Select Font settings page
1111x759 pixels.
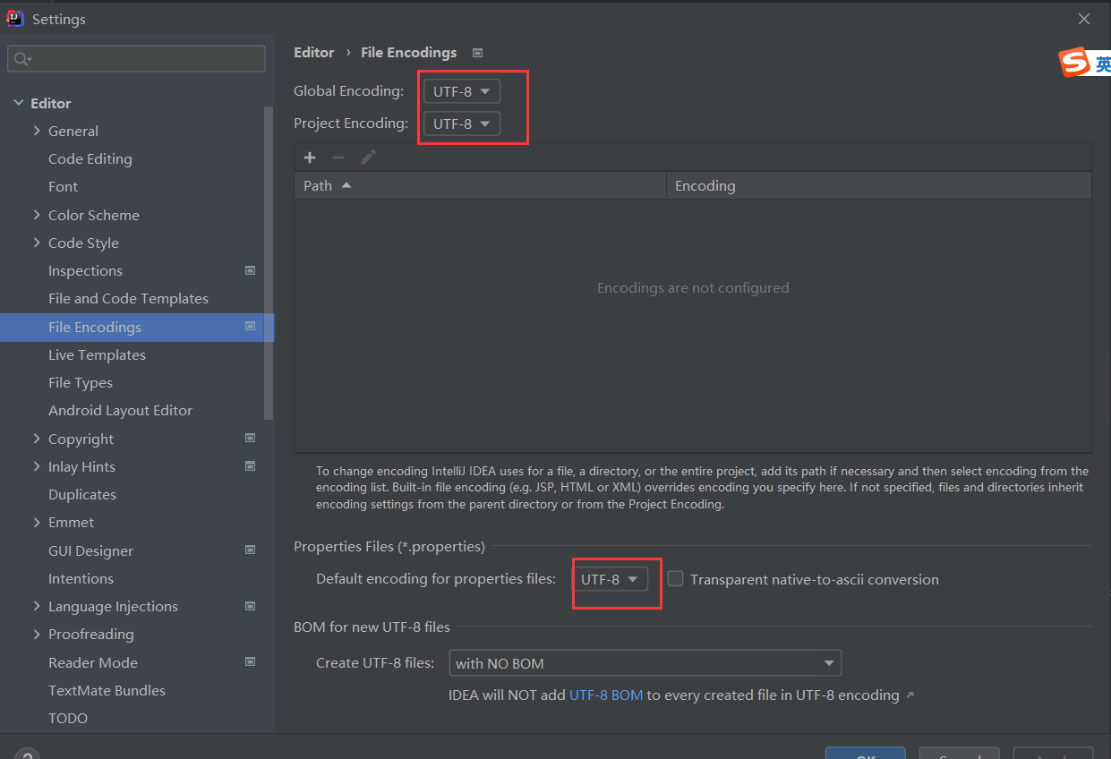coord(63,186)
